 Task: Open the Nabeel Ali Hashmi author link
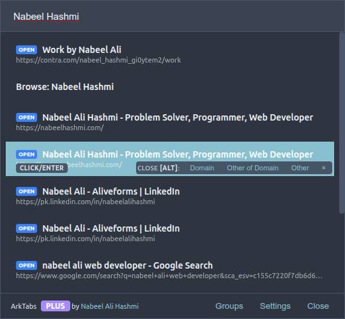point(110,306)
